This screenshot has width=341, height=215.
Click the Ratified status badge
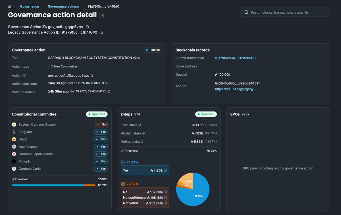click(x=153, y=50)
